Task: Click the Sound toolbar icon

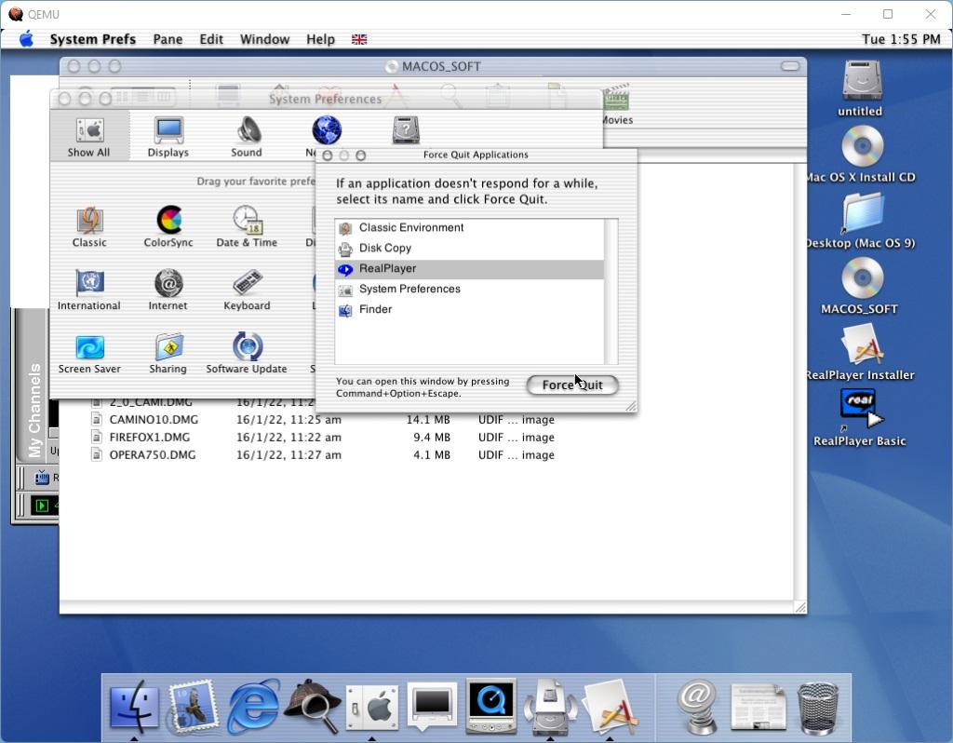Action: (x=247, y=135)
